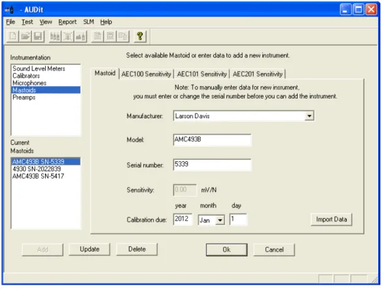Maximize the AUDit window
Screen dimensions: 382x290
358,10
